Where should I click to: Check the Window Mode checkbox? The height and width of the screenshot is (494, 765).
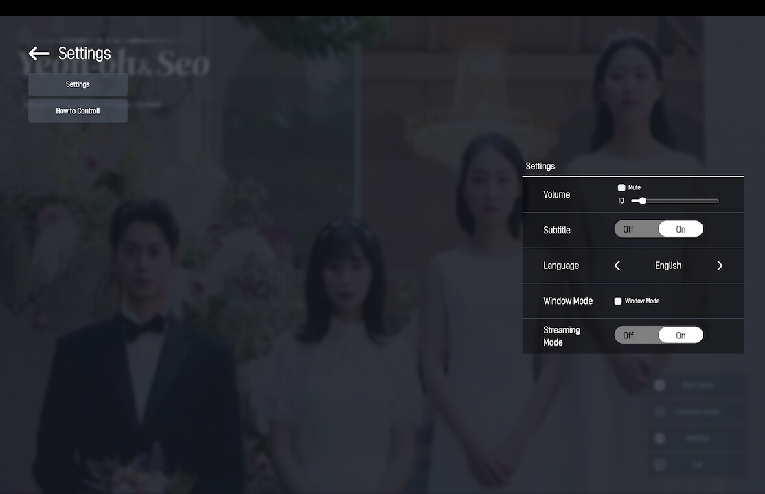[617, 301]
